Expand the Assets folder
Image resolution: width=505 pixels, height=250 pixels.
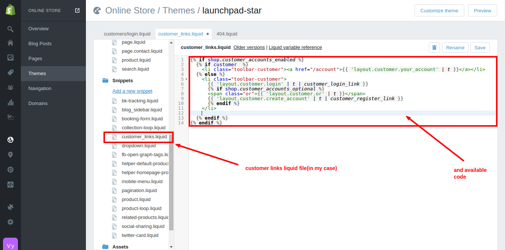[105, 247]
